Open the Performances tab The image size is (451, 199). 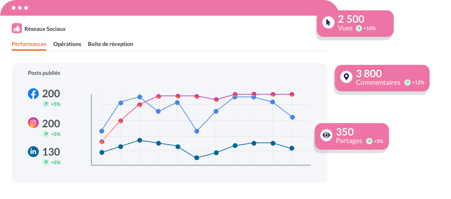29,44
